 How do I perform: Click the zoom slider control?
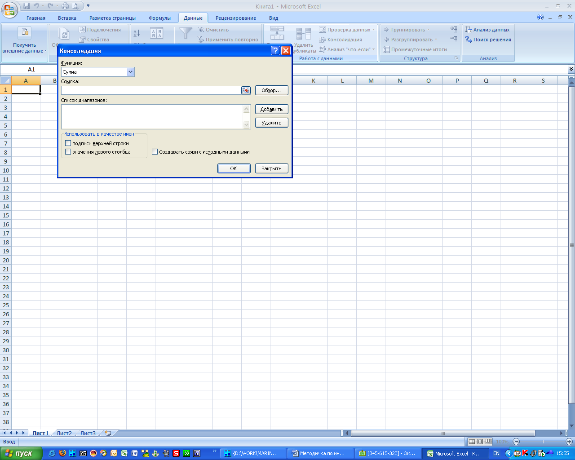(x=542, y=442)
